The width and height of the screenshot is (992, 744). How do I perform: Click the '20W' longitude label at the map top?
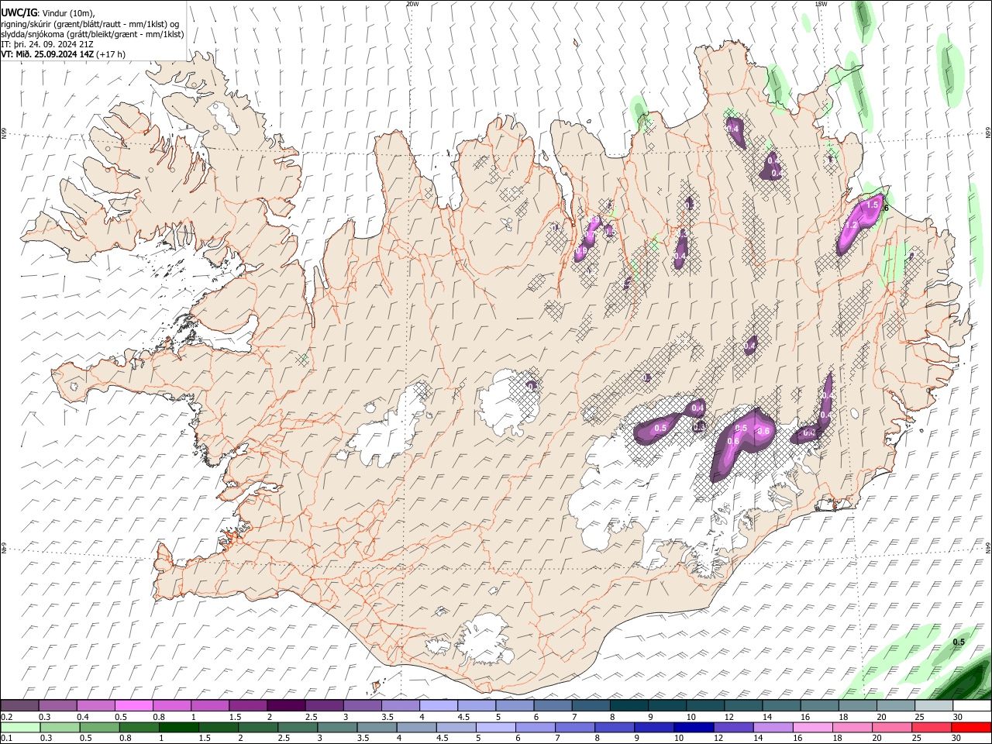pyautogui.click(x=412, y=4)
